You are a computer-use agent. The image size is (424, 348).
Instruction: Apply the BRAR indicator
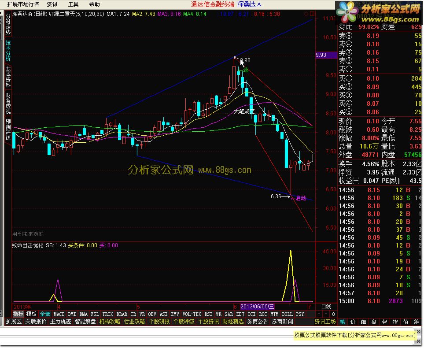click(x=122, y=314)
